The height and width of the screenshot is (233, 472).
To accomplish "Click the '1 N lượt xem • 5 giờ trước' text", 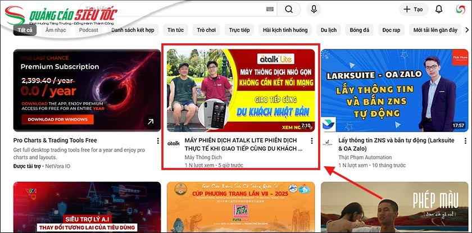I will [x=214, y=165].
